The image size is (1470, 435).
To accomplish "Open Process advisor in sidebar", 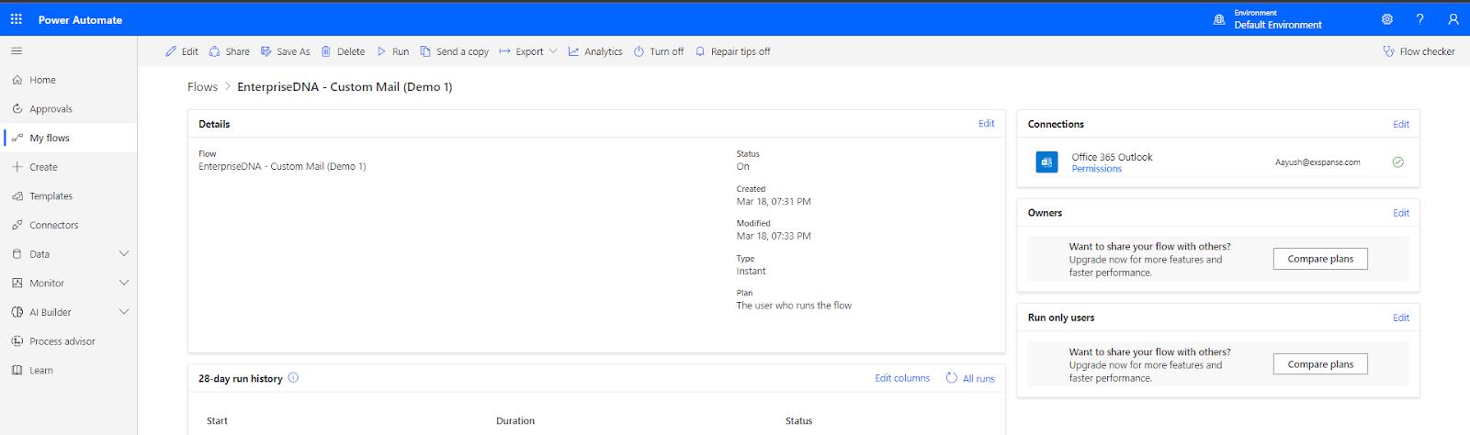I will point(68,341).
